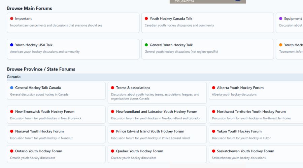Click 'Important announcements and discussions' description
The height and width of the screenshot is (168, 303).
pyautogui.click(x=56, y=25)
